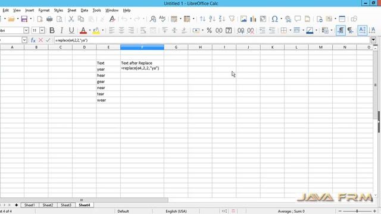The height and width of the screenshot is (214, 381).
Task: Click the Save document icon
Action: pos(24,19)
